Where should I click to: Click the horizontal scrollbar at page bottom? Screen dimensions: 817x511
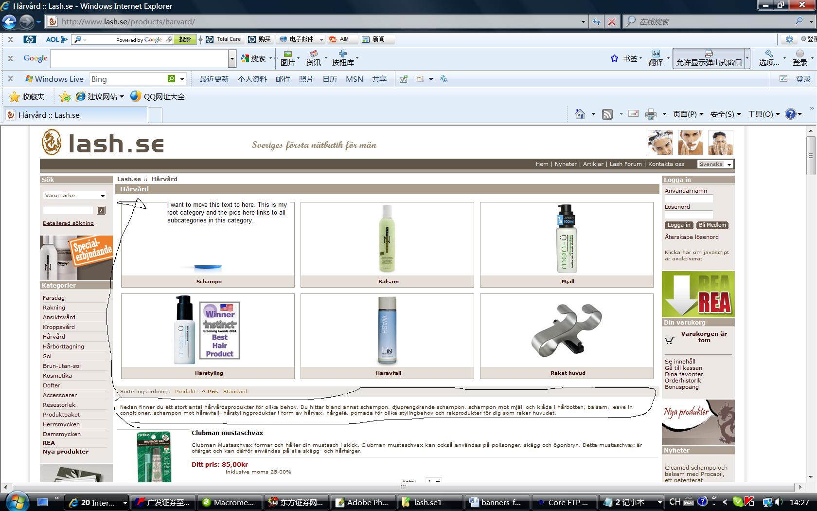403,487
